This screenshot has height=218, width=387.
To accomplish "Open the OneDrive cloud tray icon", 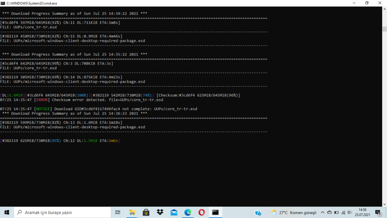I will (329, 212).
